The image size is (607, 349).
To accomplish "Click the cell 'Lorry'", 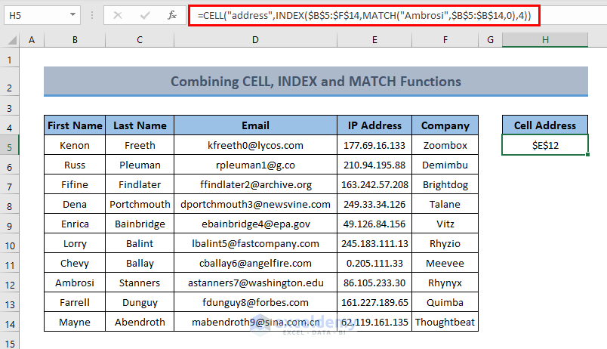I will [x=75, y=244].
